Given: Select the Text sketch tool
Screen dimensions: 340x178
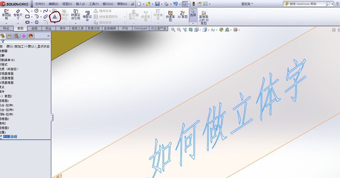Looking at the screenshot, I should point(55,17).
